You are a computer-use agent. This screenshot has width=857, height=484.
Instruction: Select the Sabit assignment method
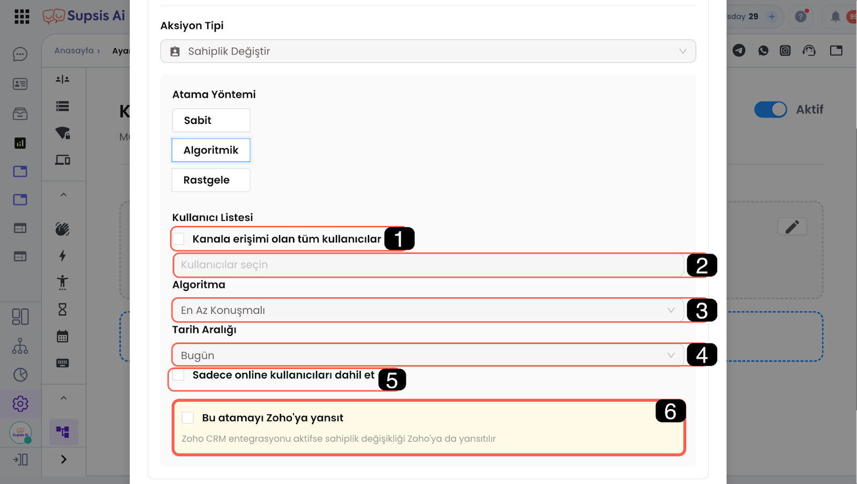211,120
